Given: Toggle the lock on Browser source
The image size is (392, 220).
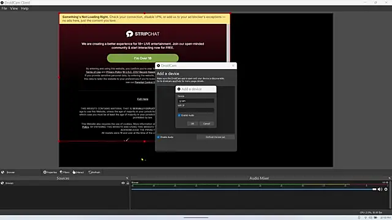Looking at the screenshot, I should (128, 183).
